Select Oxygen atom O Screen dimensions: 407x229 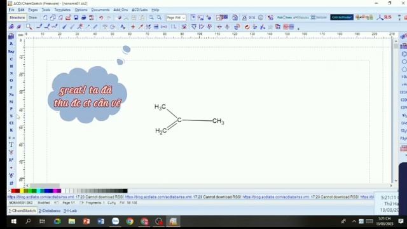click(x=11, y=81)
